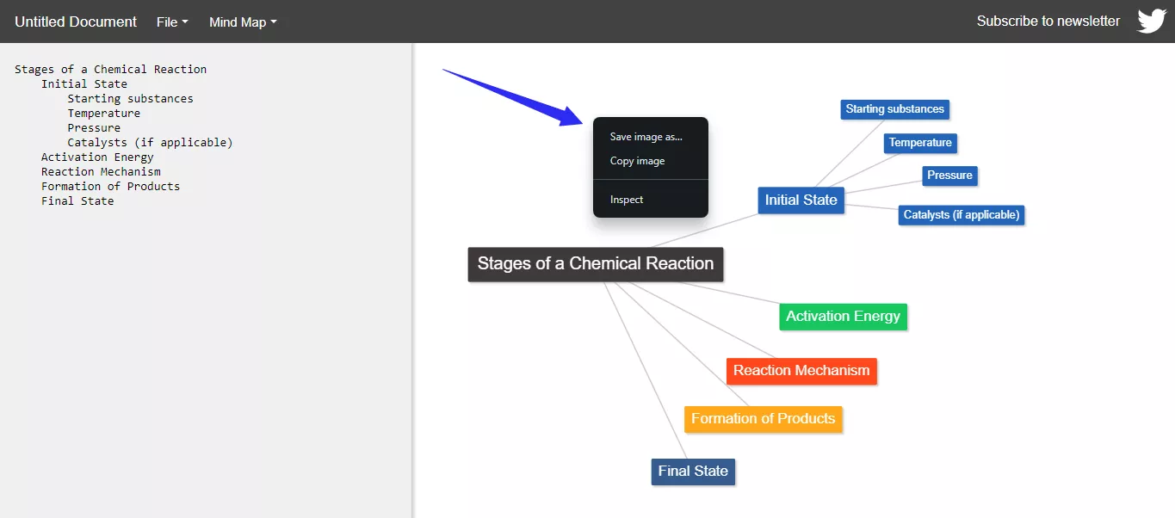Select the green Activation Energy node

pos(843,317)
